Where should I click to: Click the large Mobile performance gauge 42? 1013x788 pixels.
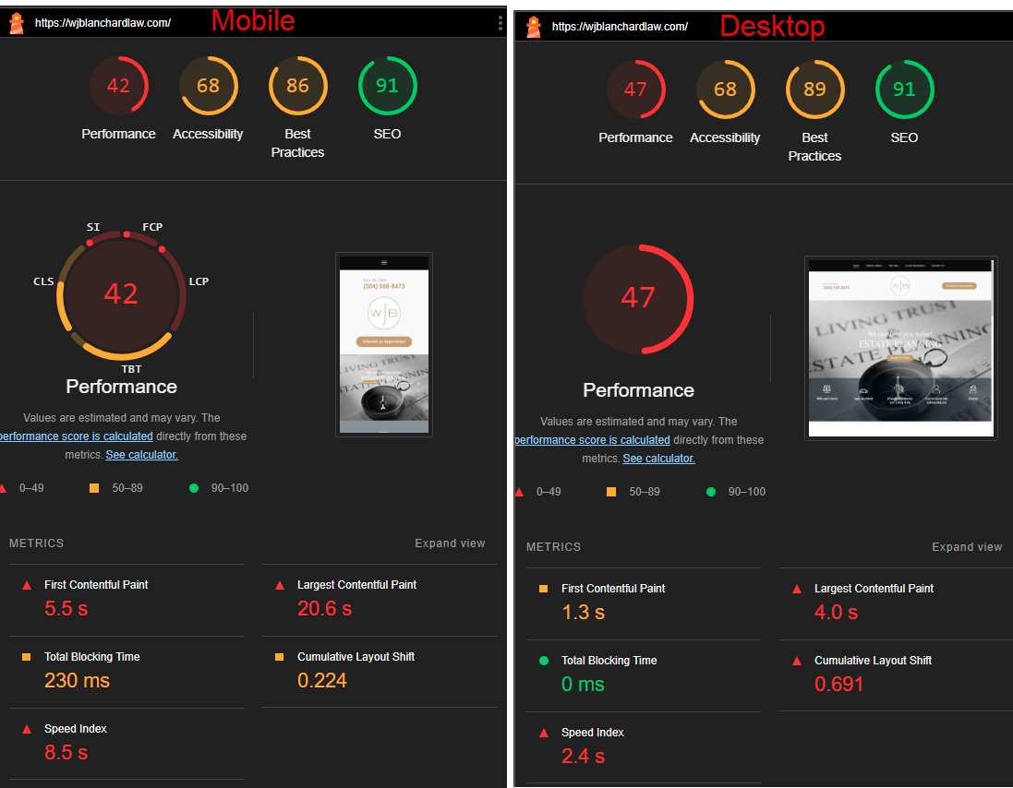pos(121,293)
